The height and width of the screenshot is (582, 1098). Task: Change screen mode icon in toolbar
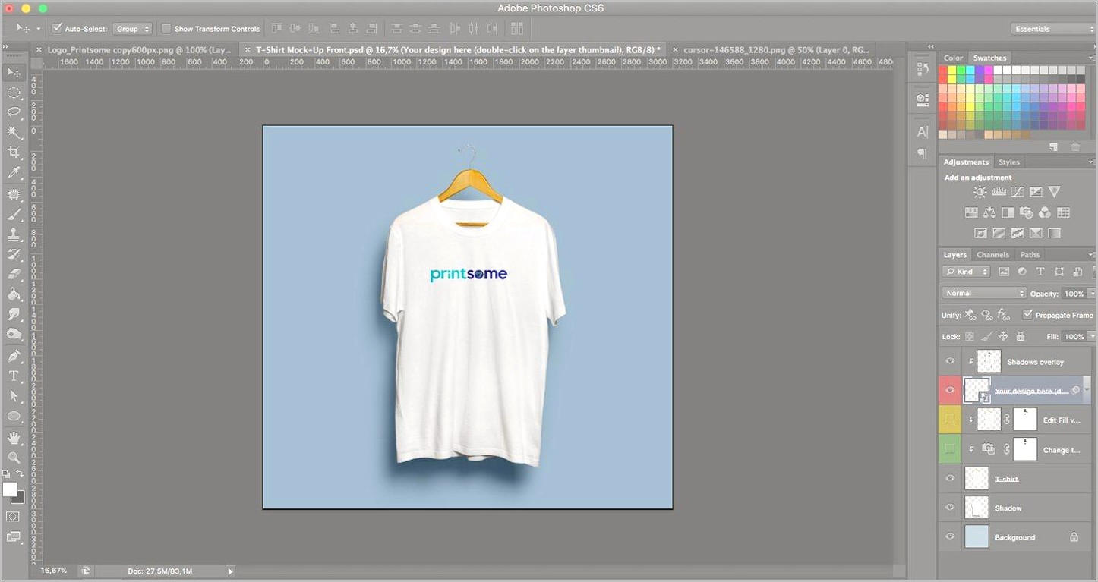pos(13,536)
